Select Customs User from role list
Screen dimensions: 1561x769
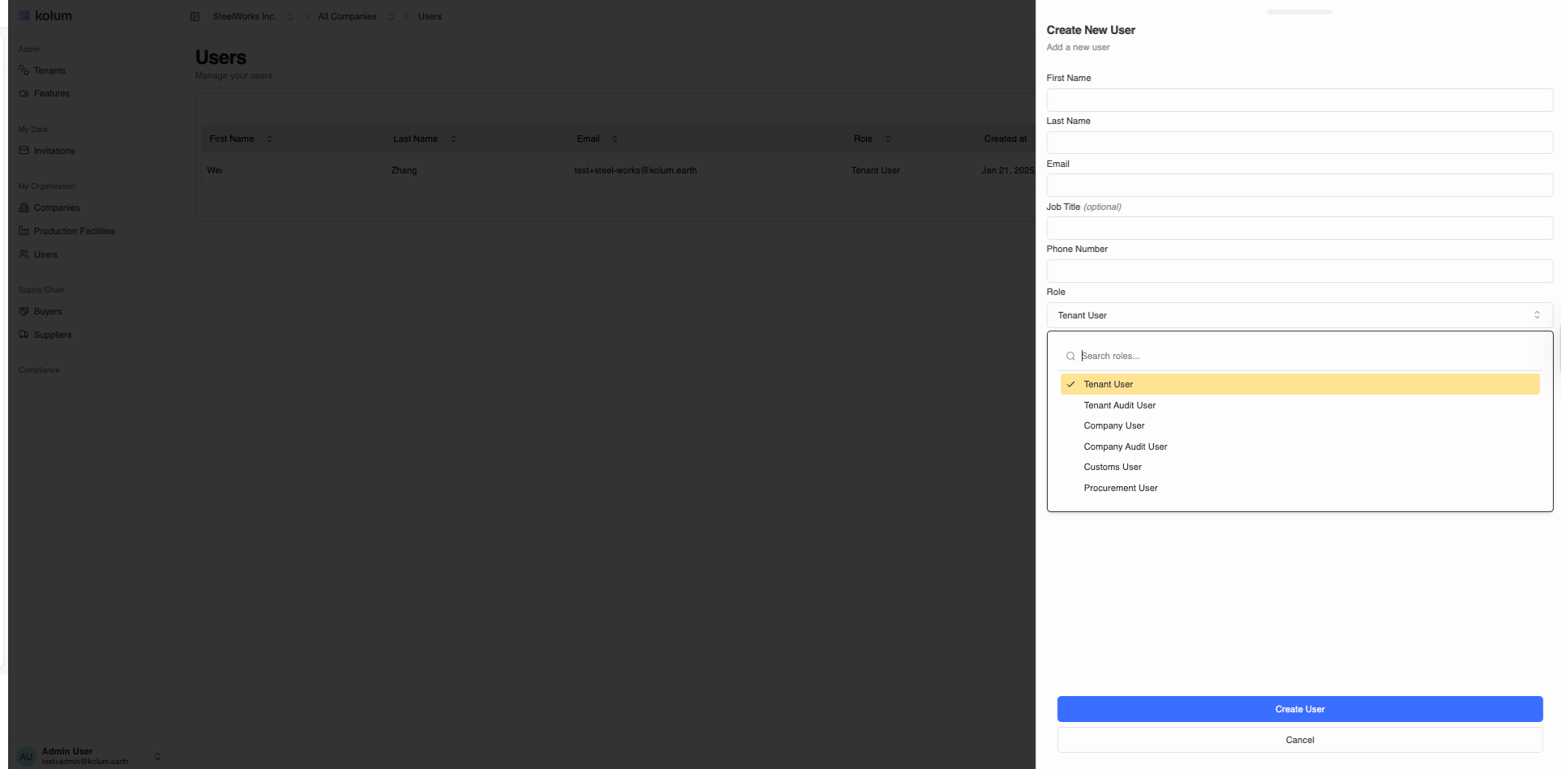[1112, 467]
